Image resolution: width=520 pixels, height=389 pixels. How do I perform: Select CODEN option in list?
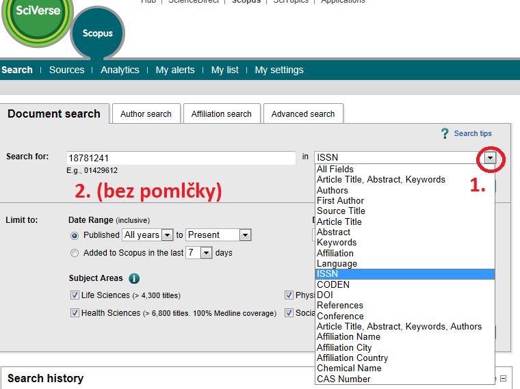404,284
